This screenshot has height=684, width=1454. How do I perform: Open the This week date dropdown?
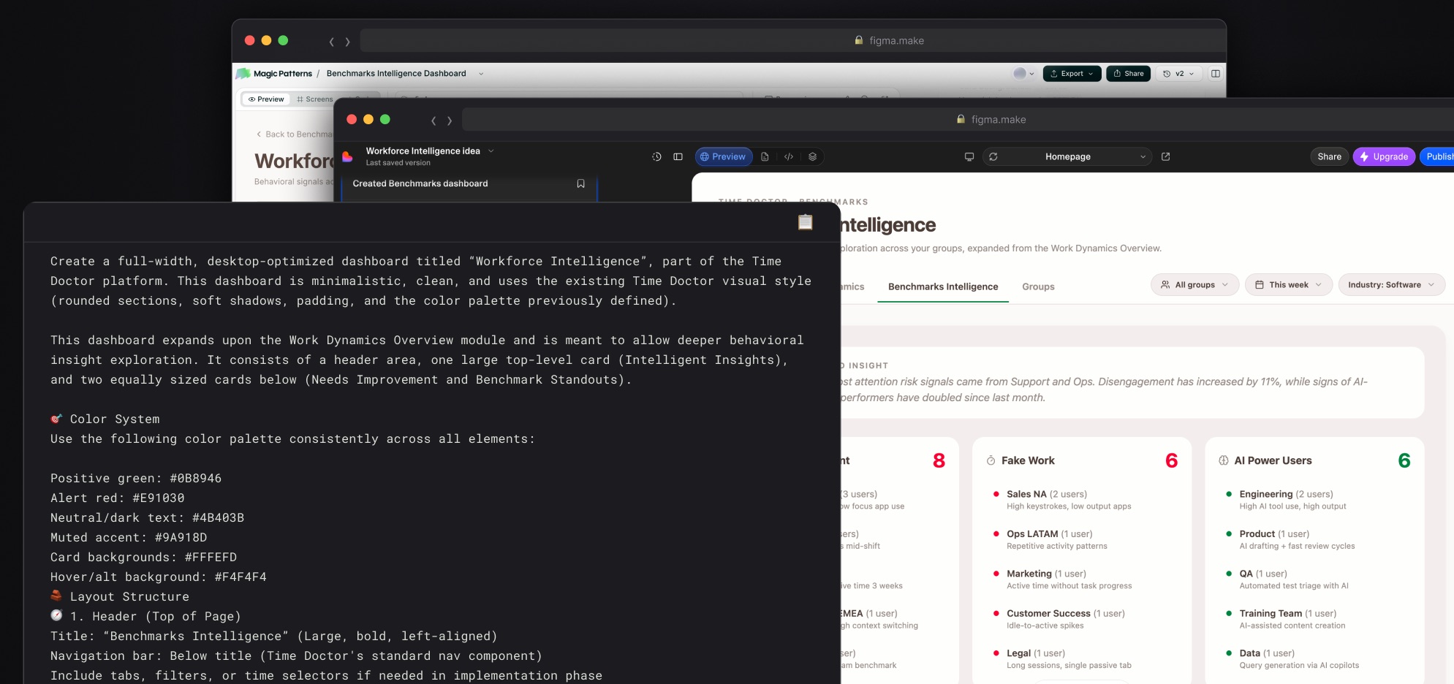tap(1288, 285)
